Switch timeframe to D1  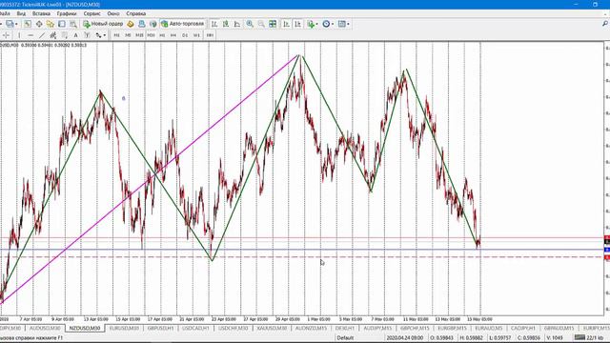click(x=185, y=35)
